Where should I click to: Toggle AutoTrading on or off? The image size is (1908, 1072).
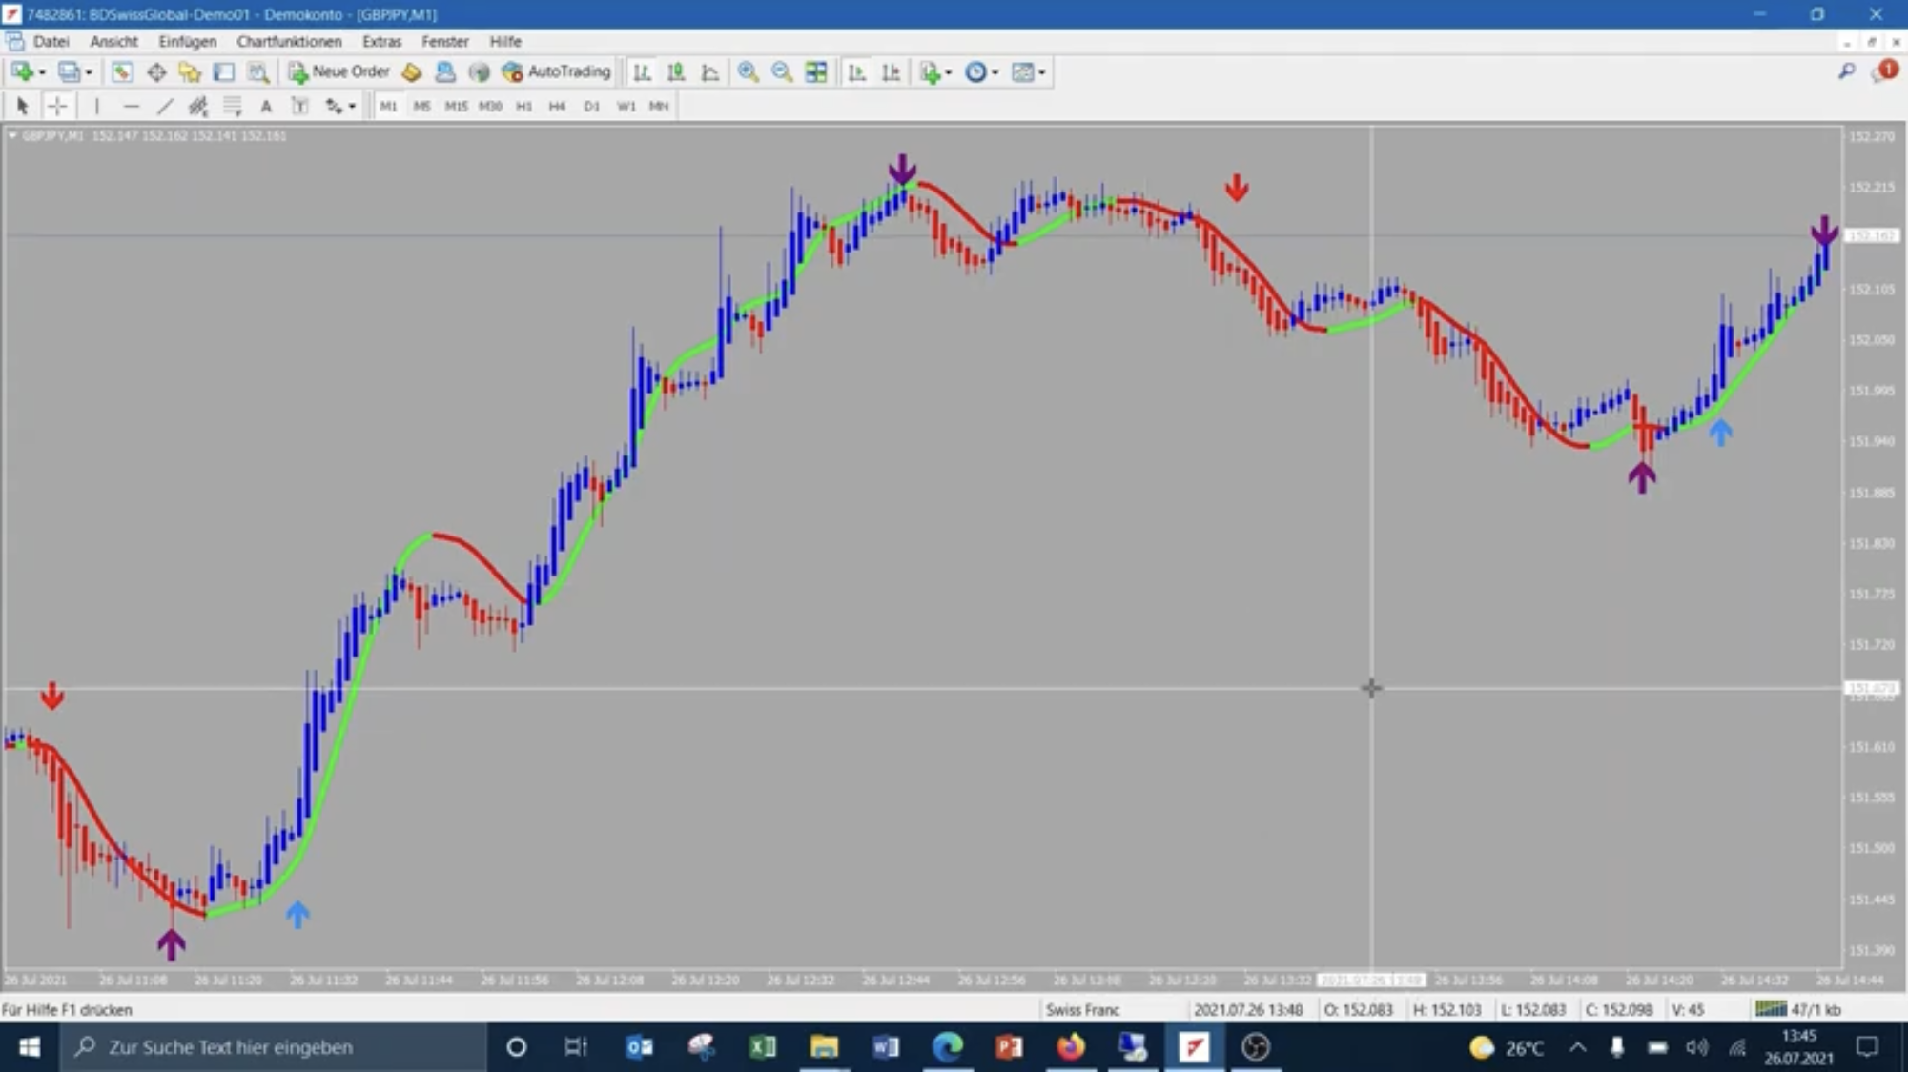pos(557,71)
